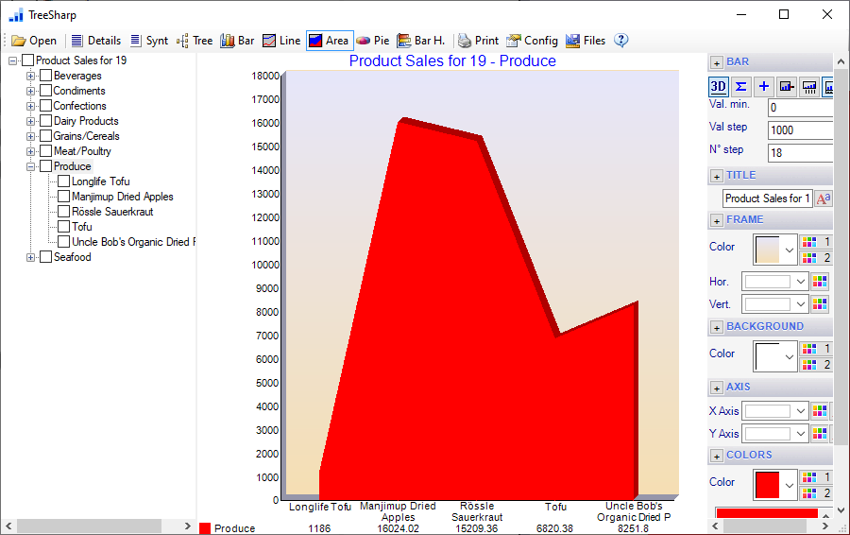
Task: Check the Dairy Products checkbox
Action: pos(46,121)
